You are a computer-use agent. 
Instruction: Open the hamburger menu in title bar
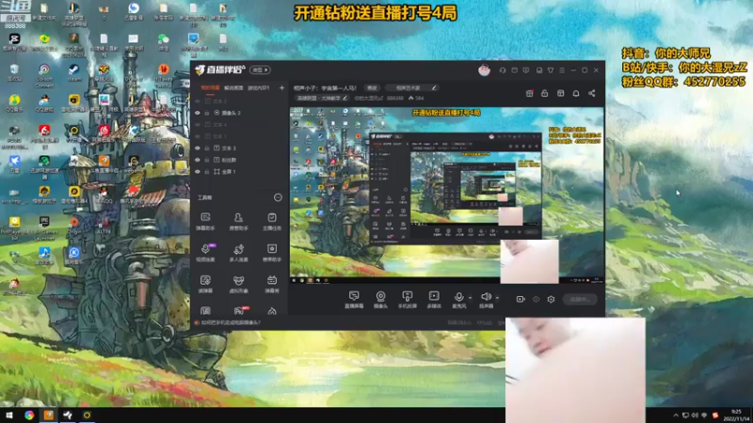click(561, 70)
